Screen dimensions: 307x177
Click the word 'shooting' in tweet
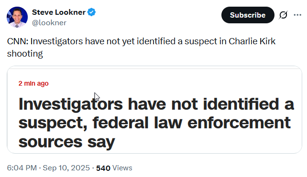click(x=25, y=54)
